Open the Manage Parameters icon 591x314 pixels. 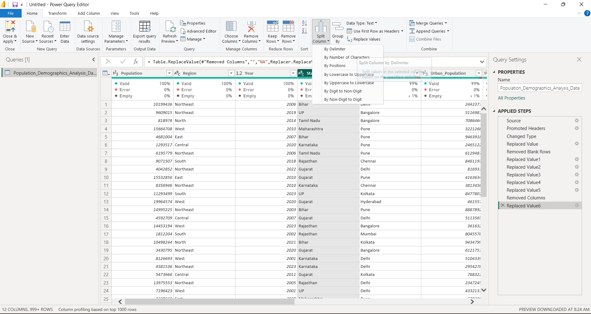(x=116, y=26)
